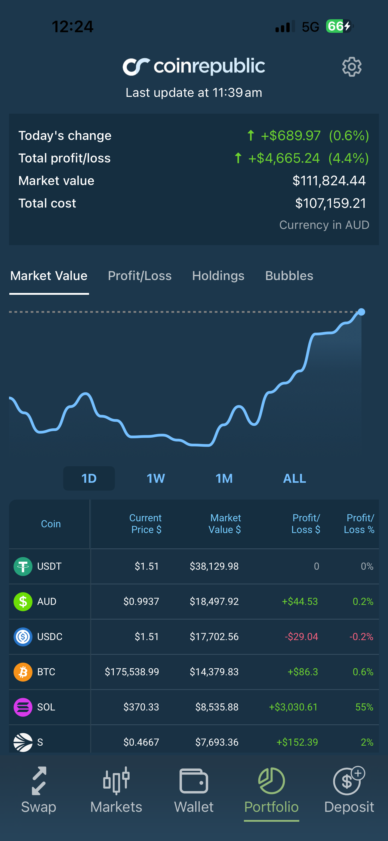Switch to the Profit/Loss tab
This screenshot has width=388, height=841.
tap(140, 276)
